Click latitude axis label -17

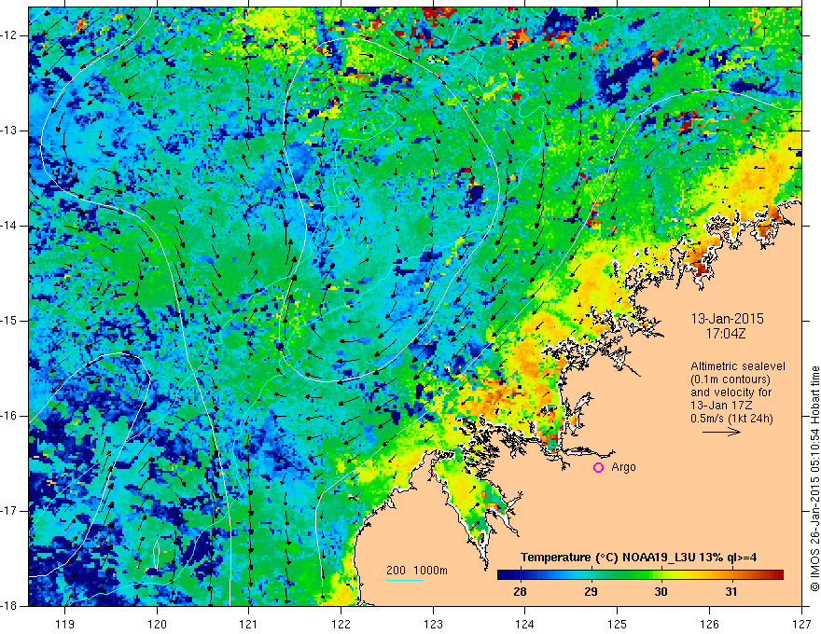[9, 511]
